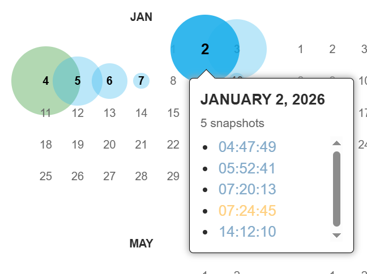This screenshot has height=274, width=367.
Task: Click the January 2, 2026 popup title
Action: pos(262,99)
